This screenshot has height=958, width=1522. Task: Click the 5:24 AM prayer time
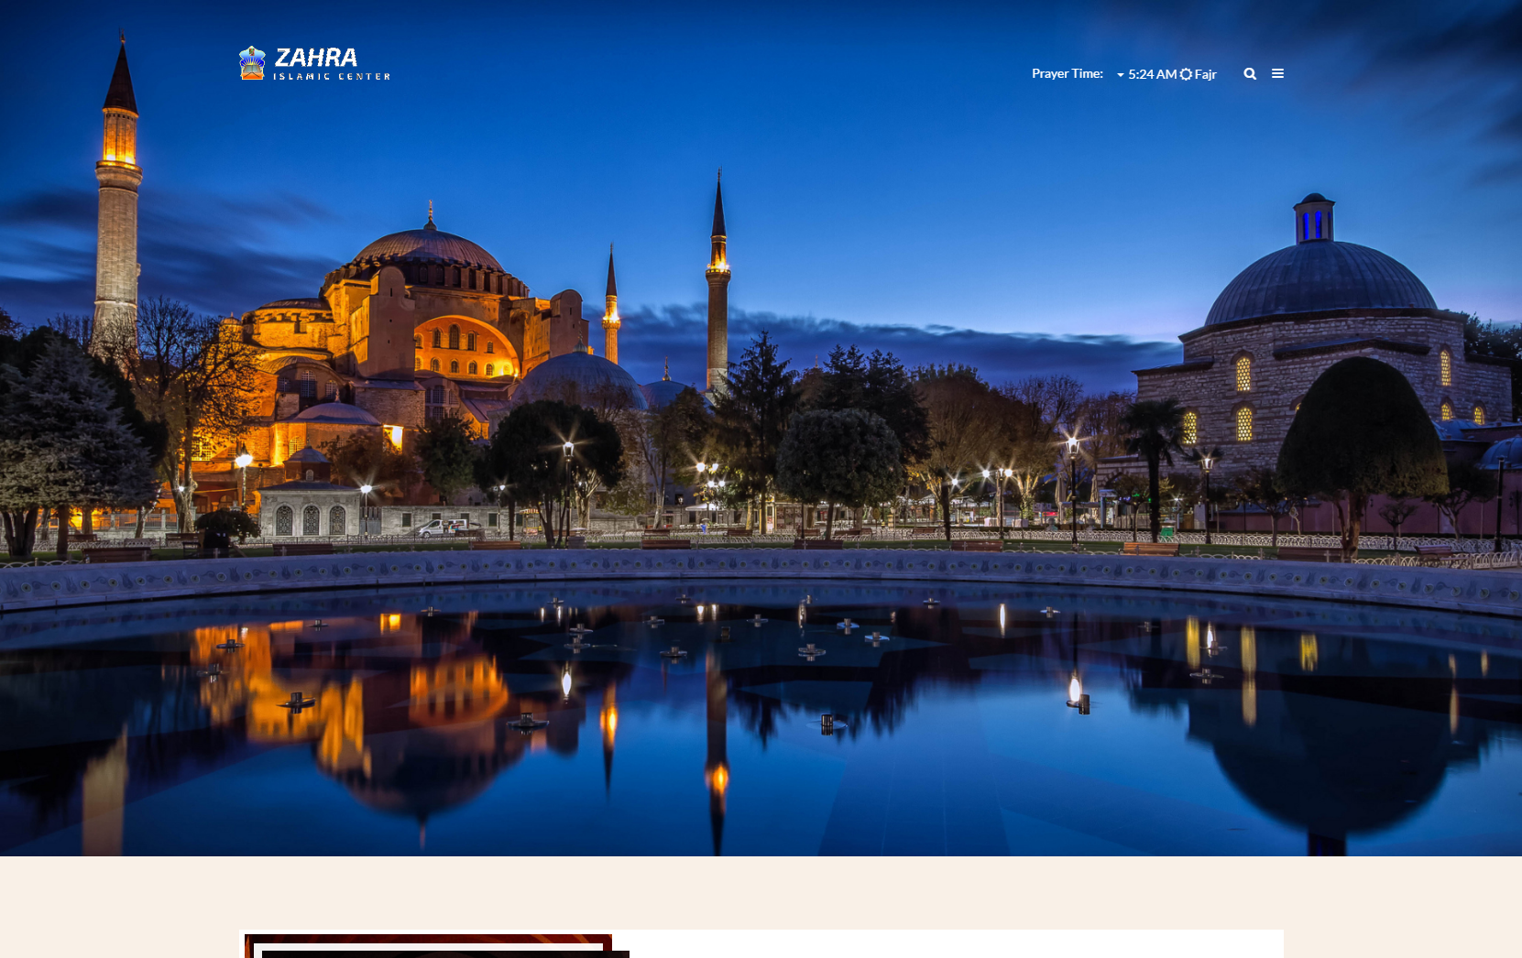(1152, 74)
